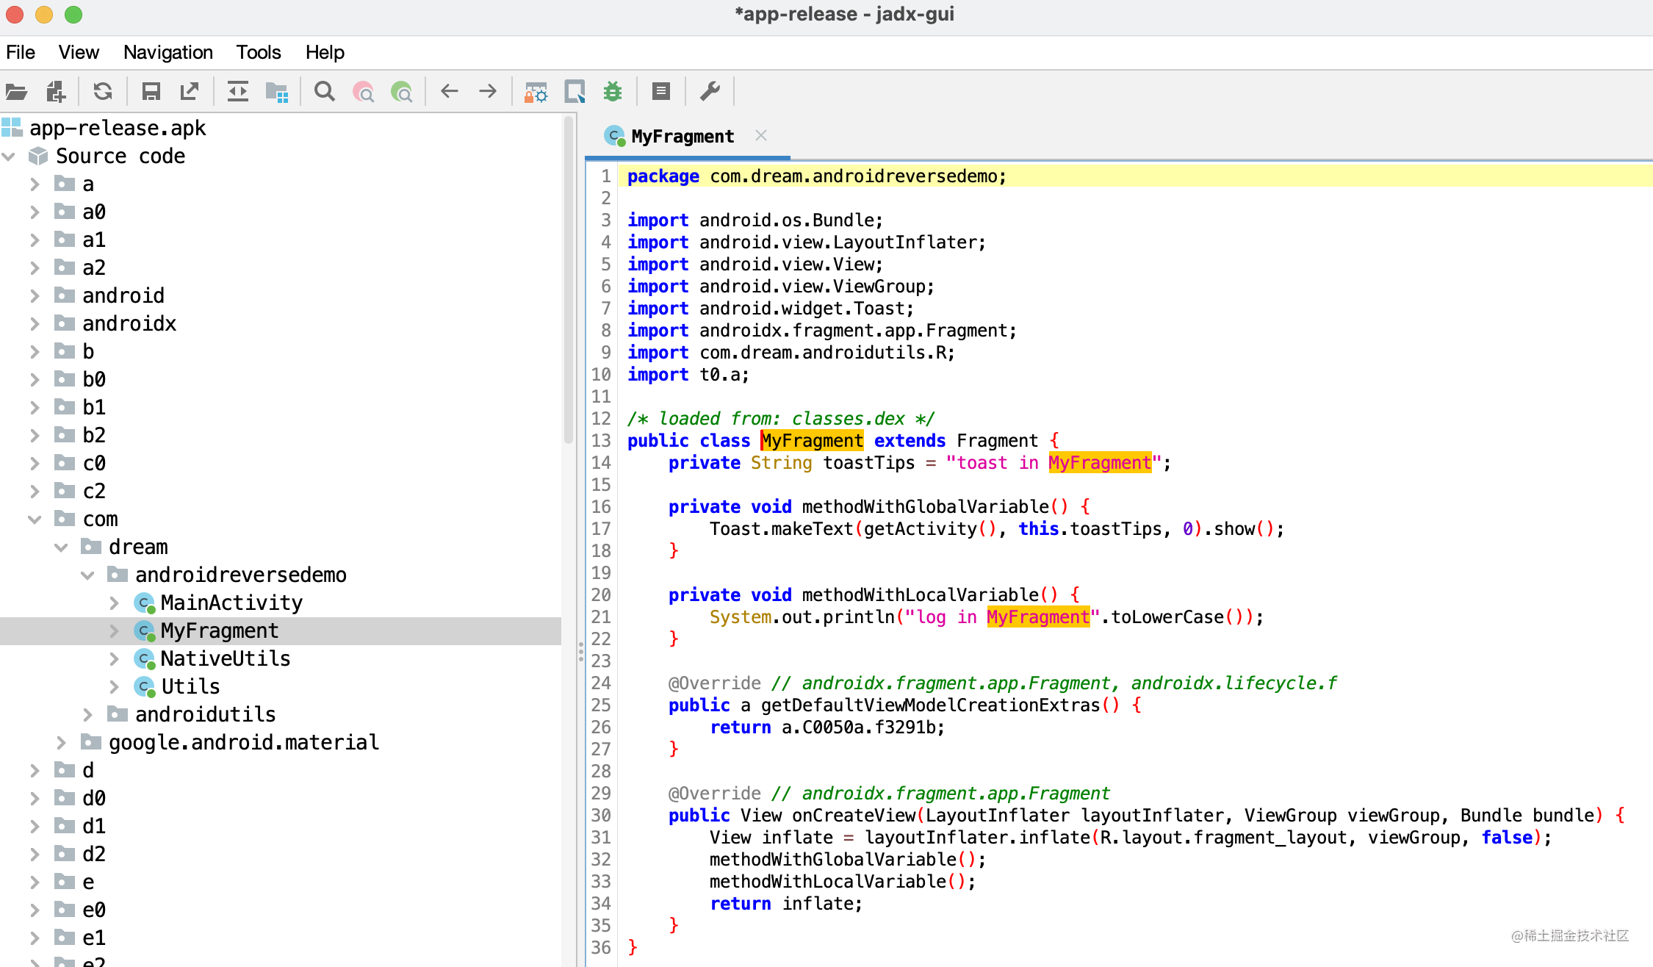1653x967 pixels.
Task: Toggle the sync with editor icon
Action: tap(237, 92)
